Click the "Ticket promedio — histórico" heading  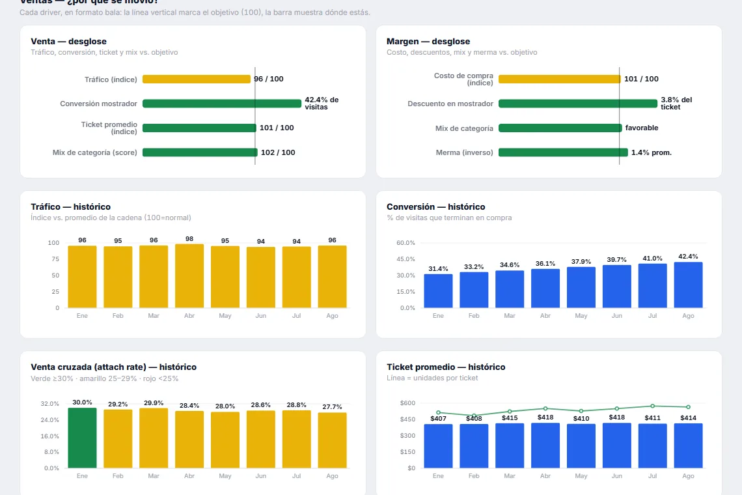pyautogui.click(x=446, y=367)
